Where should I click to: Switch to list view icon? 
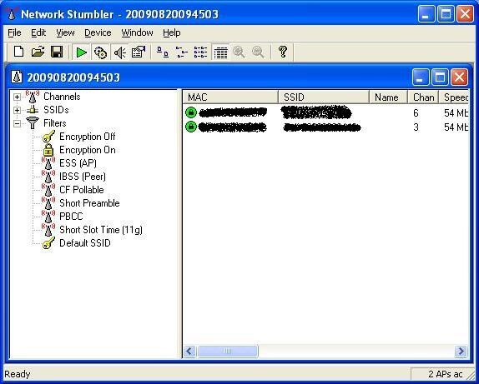(200, 52)
